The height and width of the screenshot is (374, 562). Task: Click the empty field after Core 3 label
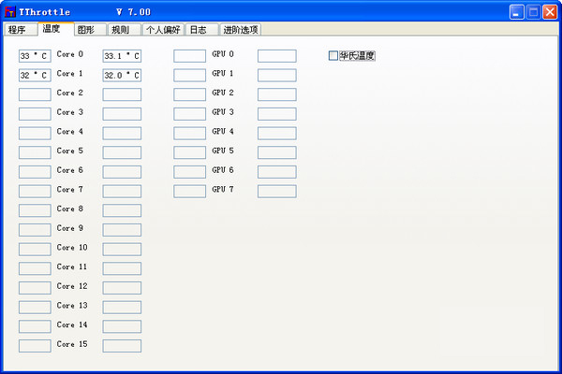[122, 114]
